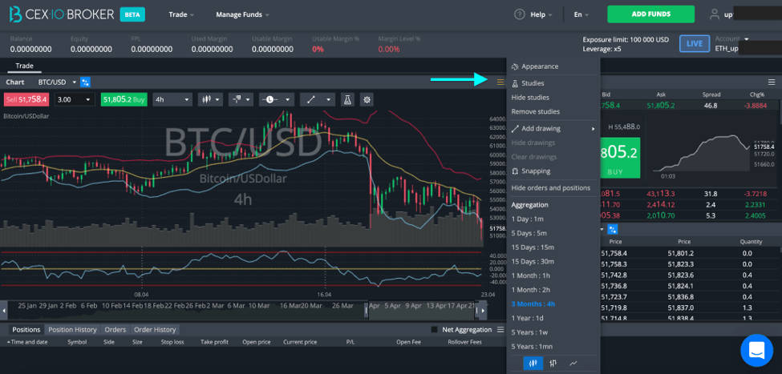The width and height of the screenshot is (782, 374).
Task: Step the timeline navigator right
Action: click(x=482, y=310)
